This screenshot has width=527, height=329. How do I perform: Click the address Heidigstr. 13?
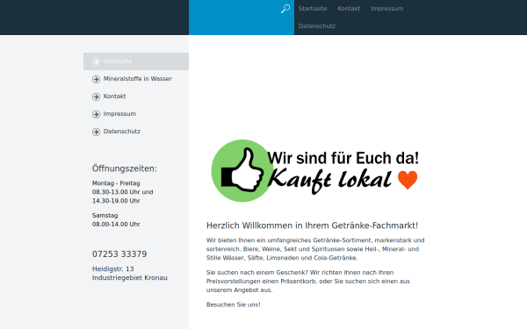(x=113, y=269)
